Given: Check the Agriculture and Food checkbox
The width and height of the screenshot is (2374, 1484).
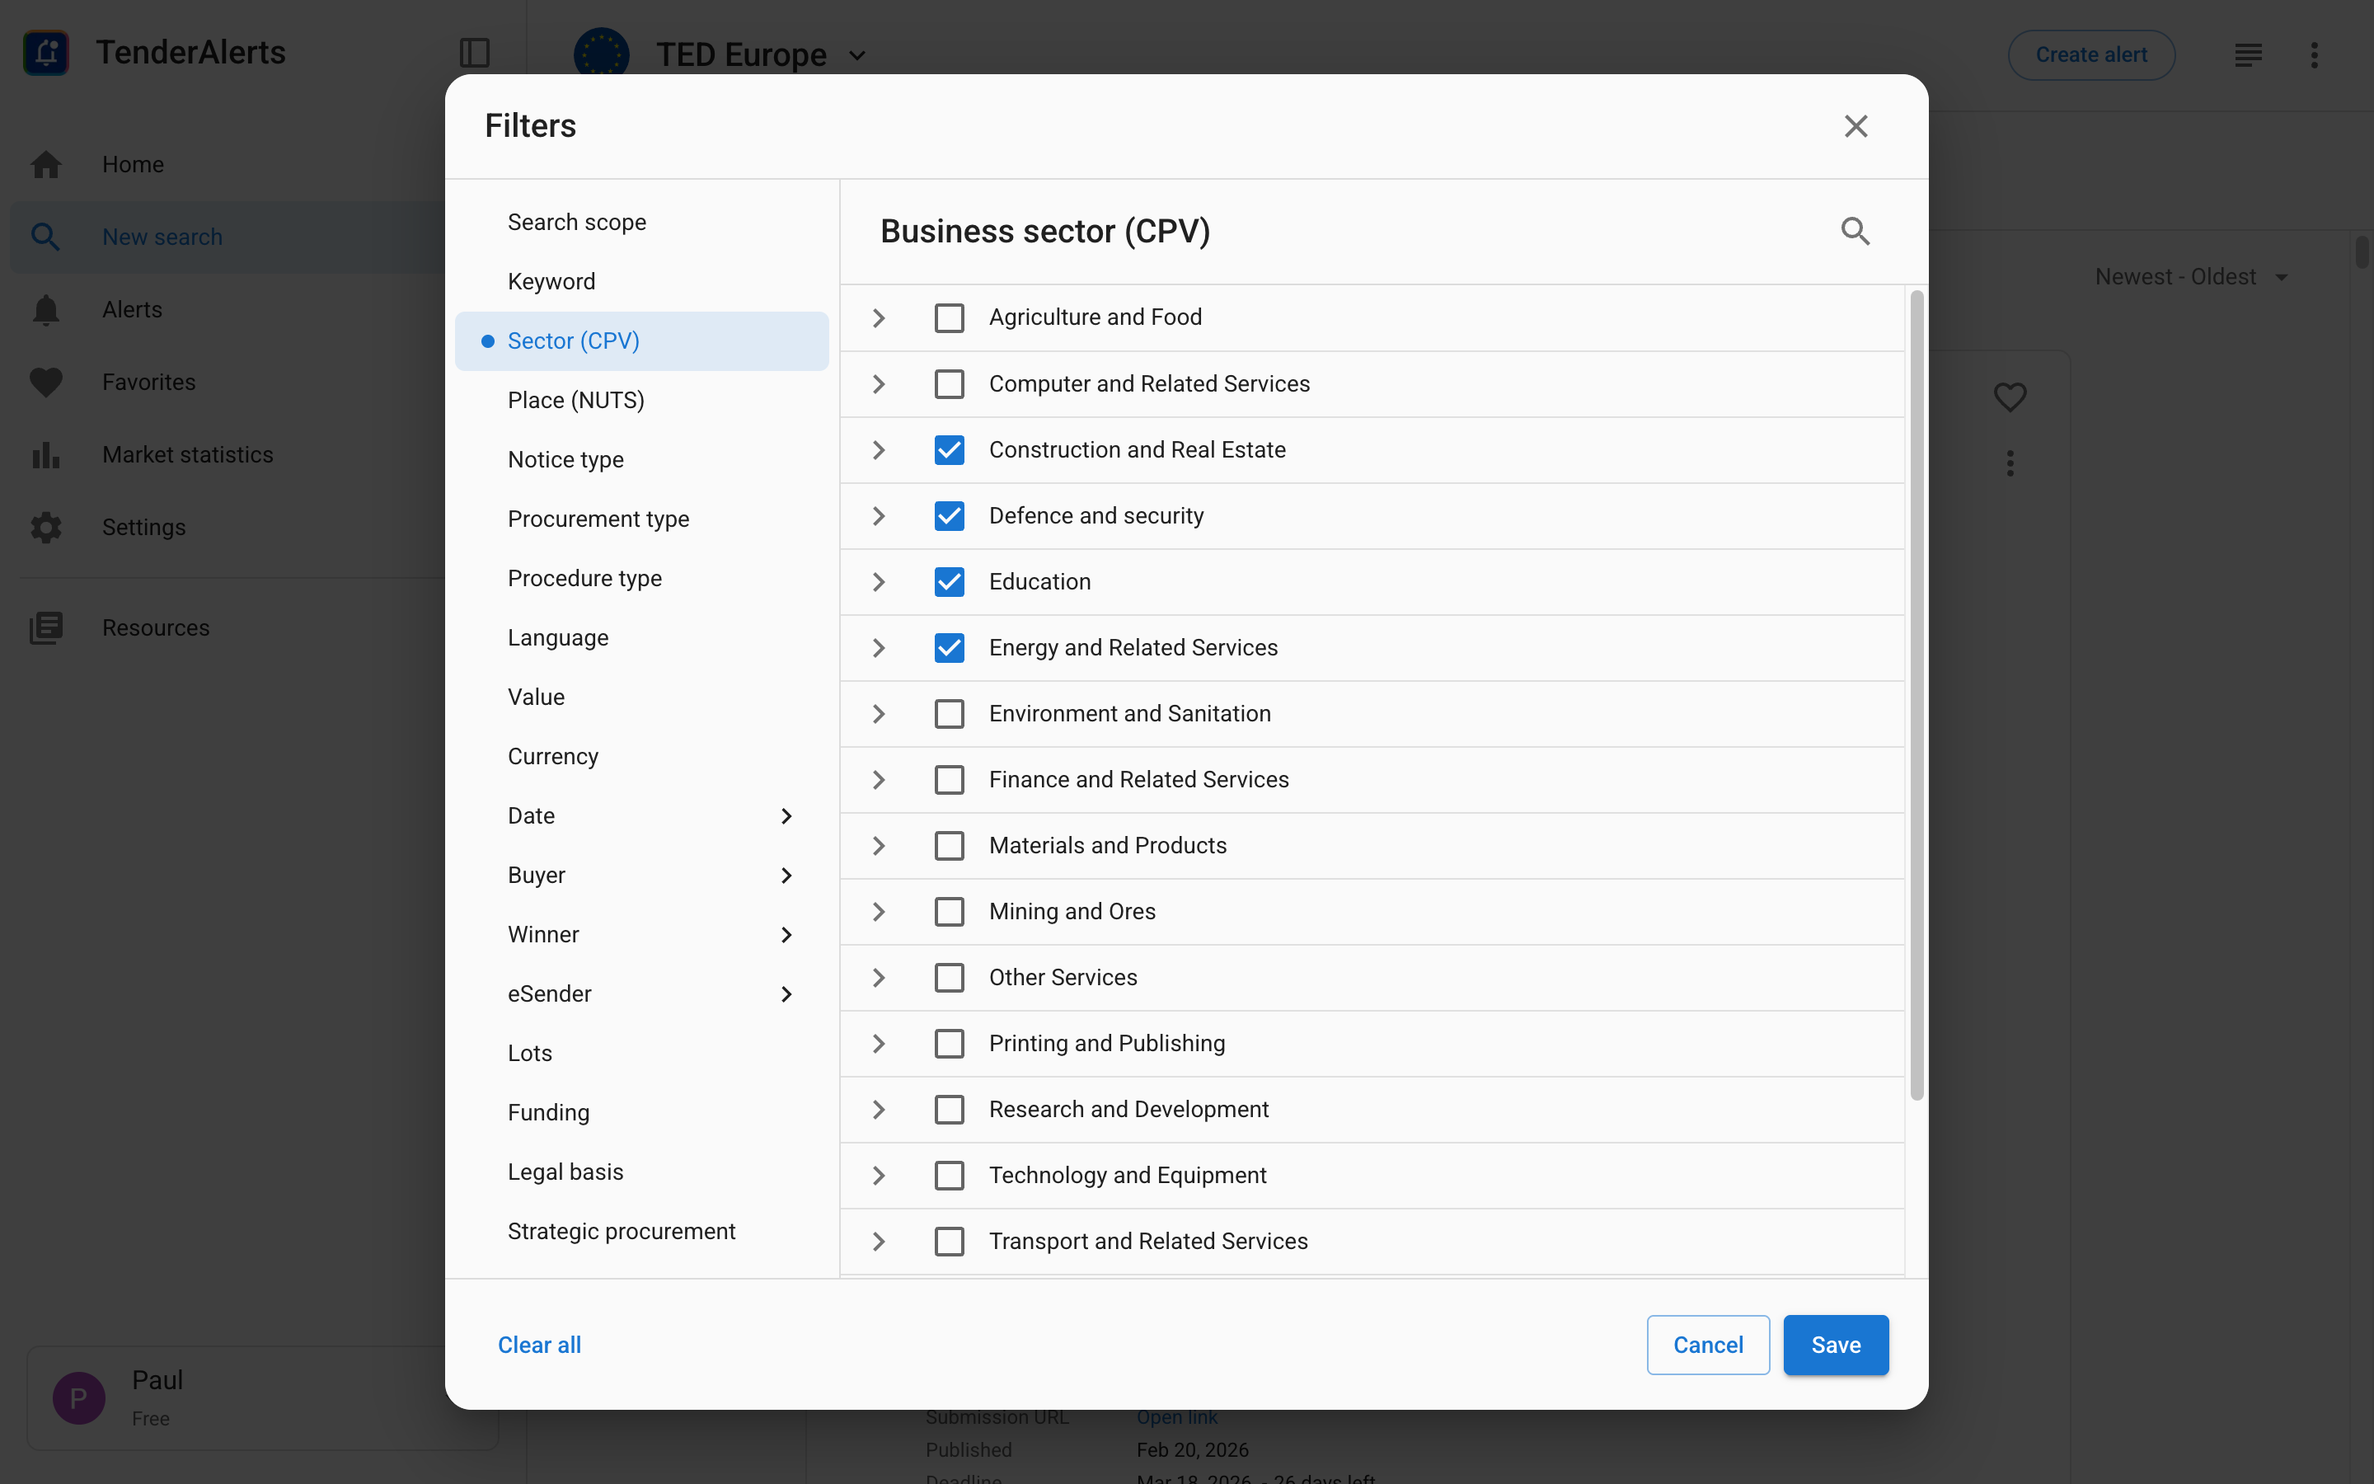Looking at the screenshot, I should [x=949, y=318].
